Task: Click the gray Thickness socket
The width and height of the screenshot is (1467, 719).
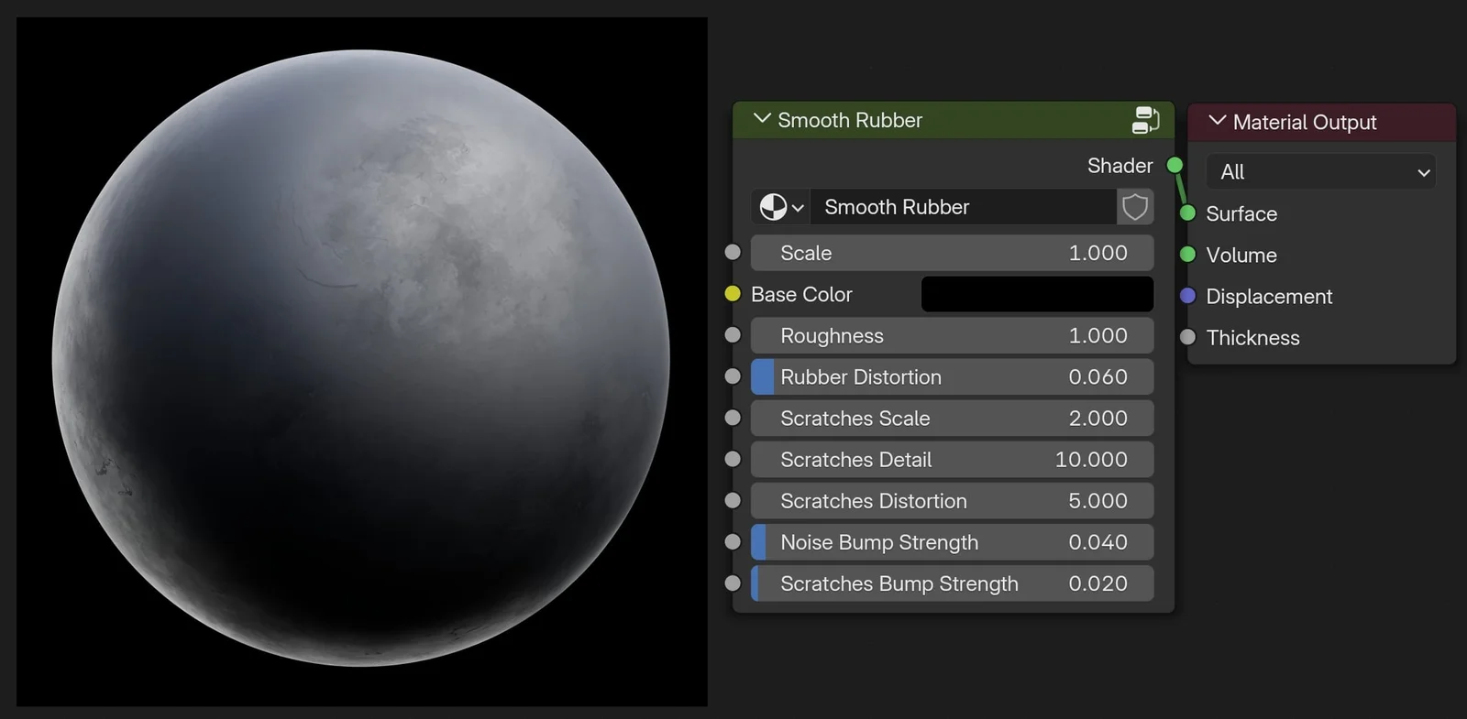Action: 1187,337
